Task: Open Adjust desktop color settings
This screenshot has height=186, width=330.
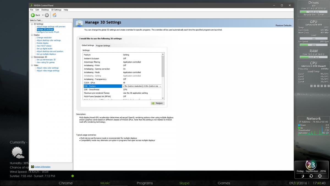Action: 49,41
